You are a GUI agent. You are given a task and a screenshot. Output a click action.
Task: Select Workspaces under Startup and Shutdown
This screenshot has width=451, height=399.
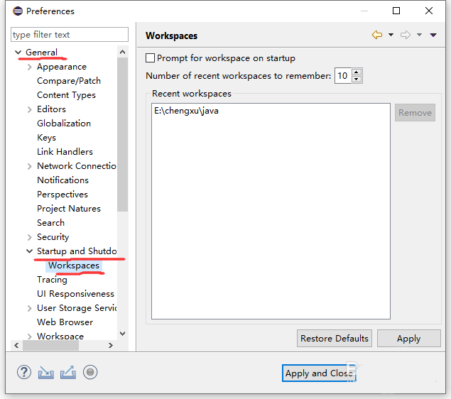74,266
